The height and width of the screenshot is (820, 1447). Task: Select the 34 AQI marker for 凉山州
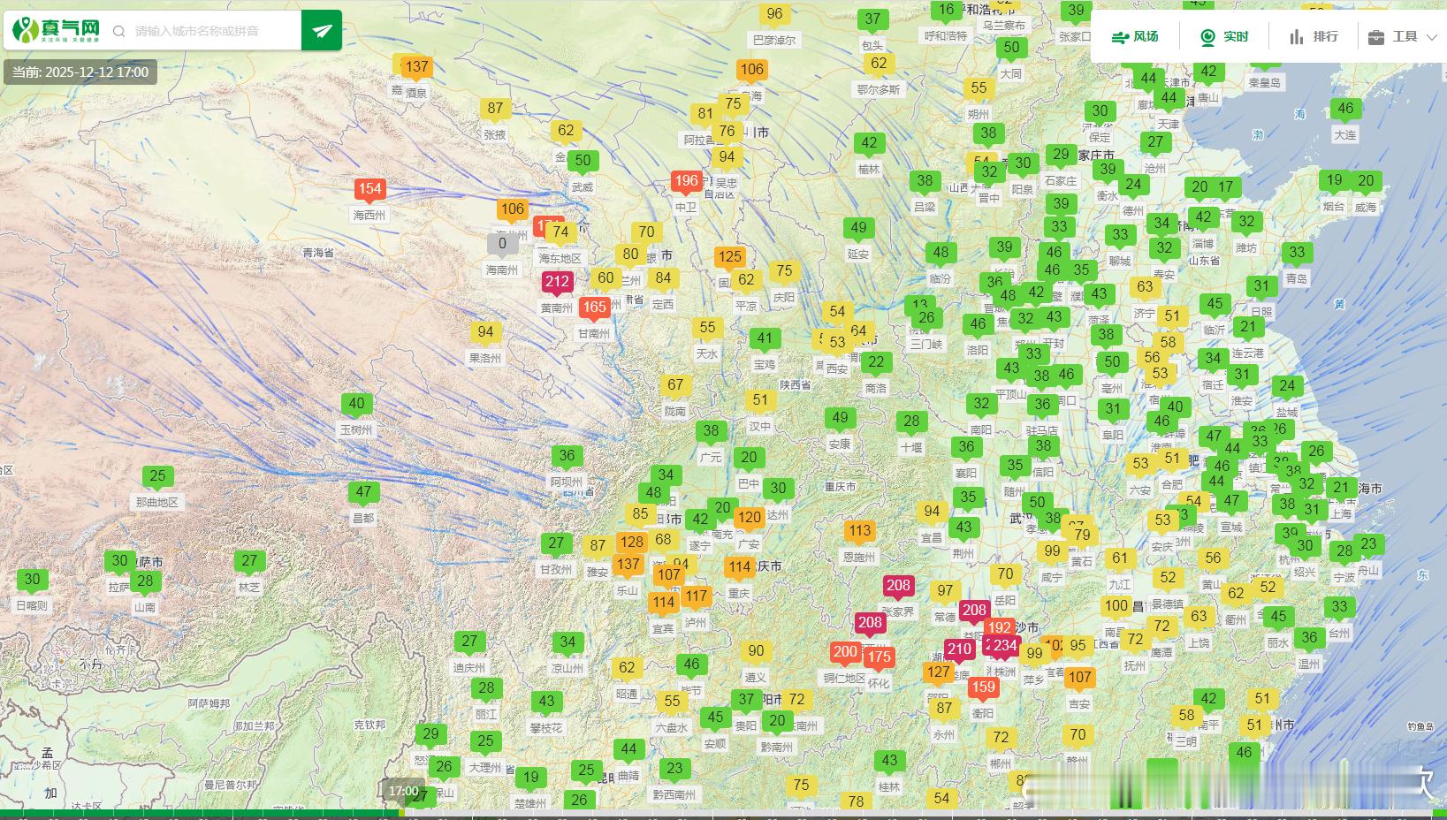(x=567, y=643)
